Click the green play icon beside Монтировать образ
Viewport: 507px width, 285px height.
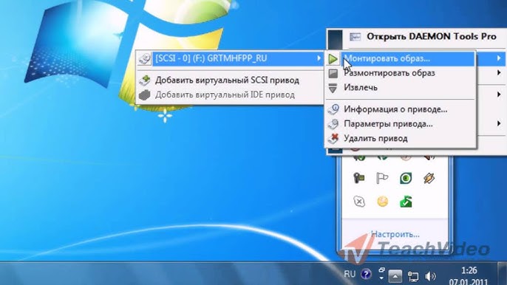pos(333,59)
